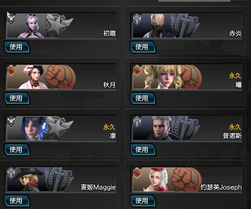Viewport: 251px width, 209px height.
Task: Click the sword shield badge on 赤炎 card
Action: (137, 19)
